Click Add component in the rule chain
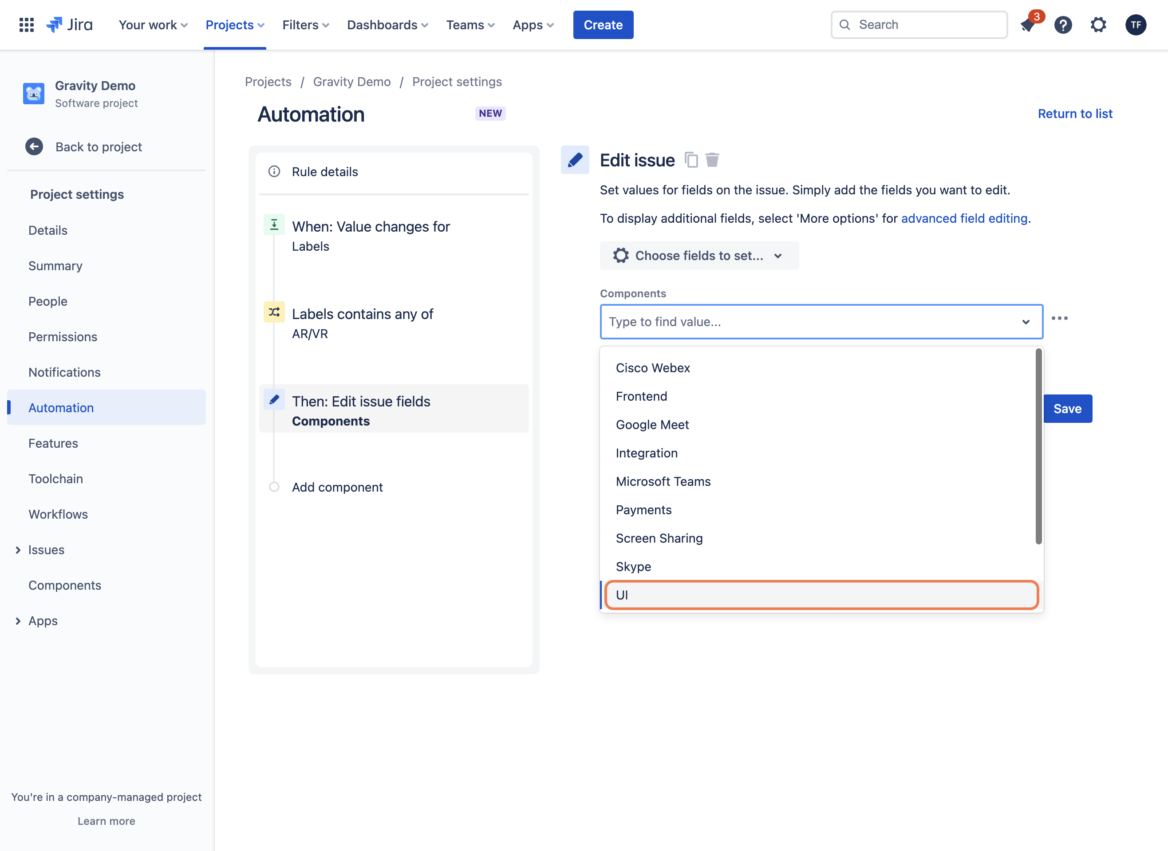This screenshot has width=1168, height=851. [x=337, y=487]
